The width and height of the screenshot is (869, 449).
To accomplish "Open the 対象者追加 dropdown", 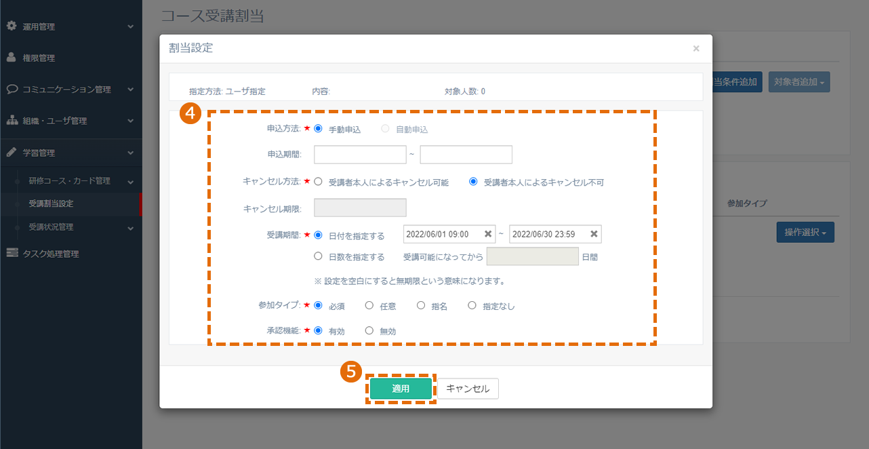I will (799, 82).
